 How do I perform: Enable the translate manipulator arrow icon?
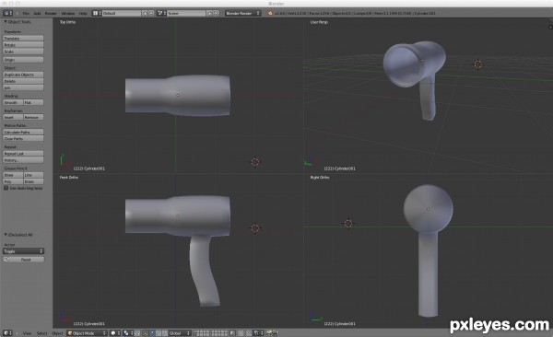(x=152, y=333)
